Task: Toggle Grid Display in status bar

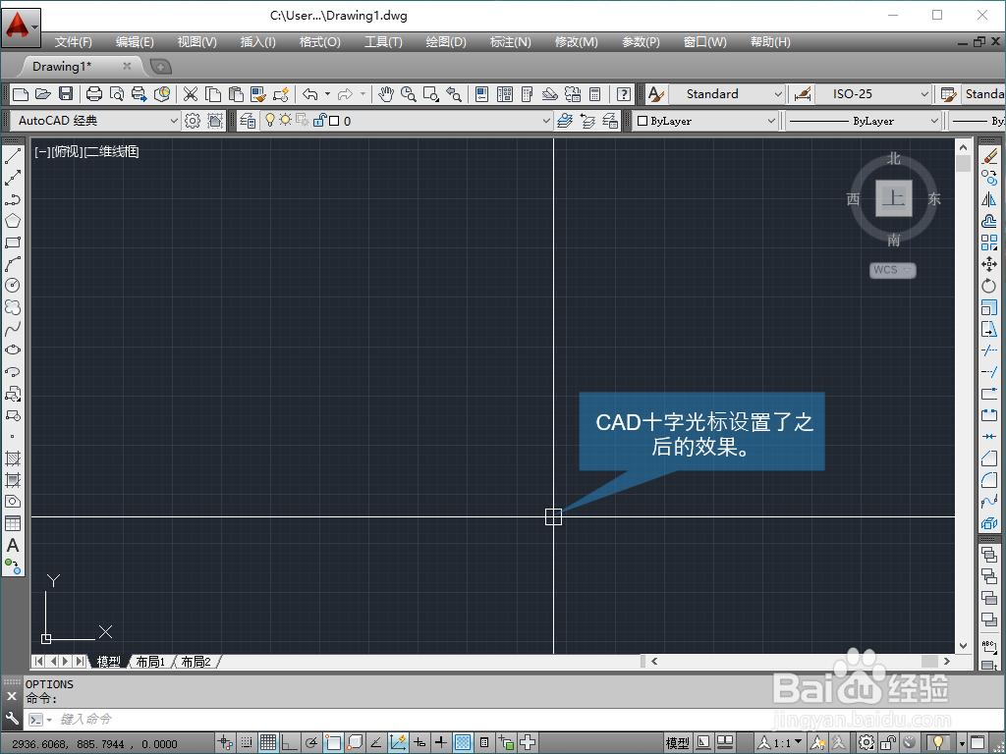Action: pos(268,743)
